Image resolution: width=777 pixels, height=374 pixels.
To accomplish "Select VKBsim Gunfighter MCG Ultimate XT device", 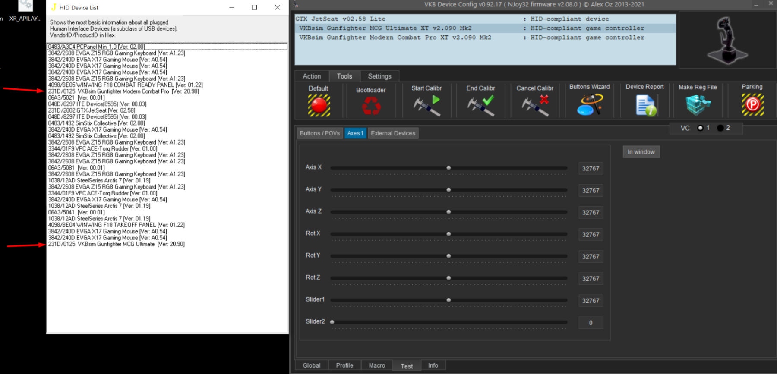I will [485, 28].
